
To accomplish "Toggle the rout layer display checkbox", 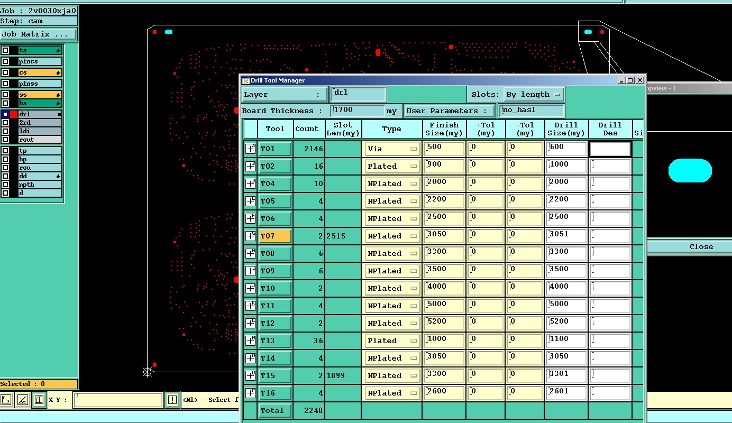I will (5, 140).
